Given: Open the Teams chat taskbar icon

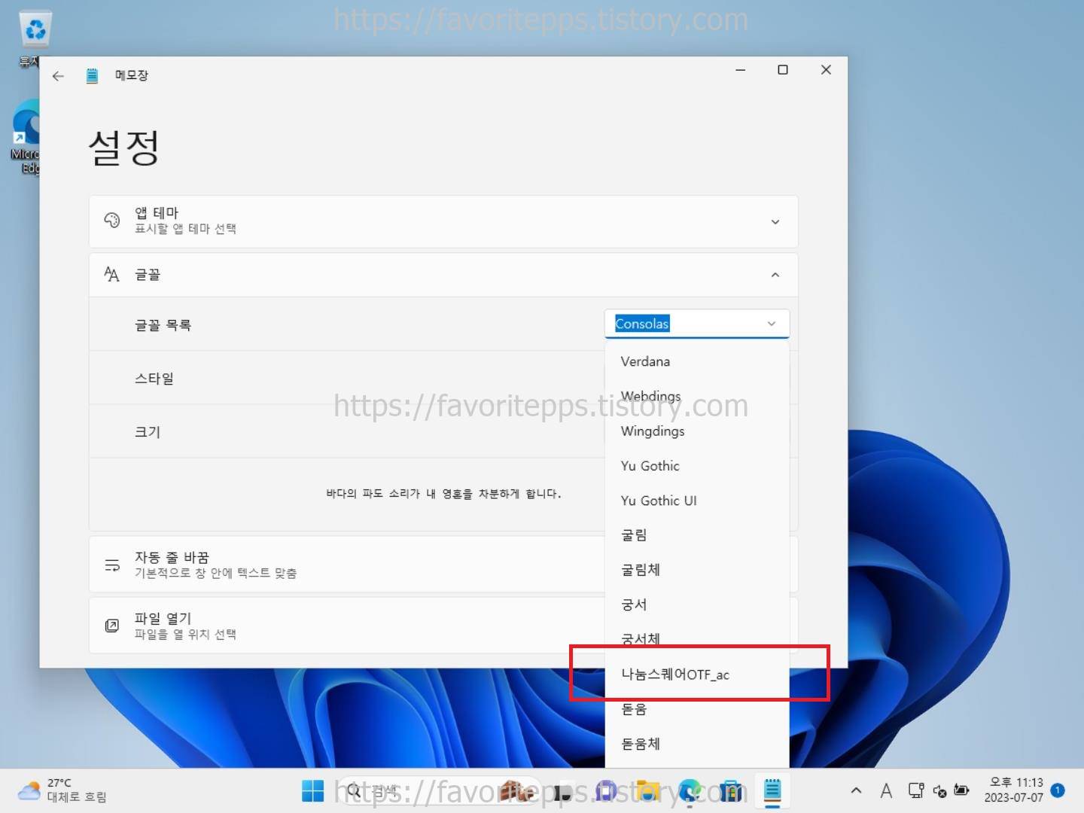Looking at the screenshot, I should click(x=604, y=792).
